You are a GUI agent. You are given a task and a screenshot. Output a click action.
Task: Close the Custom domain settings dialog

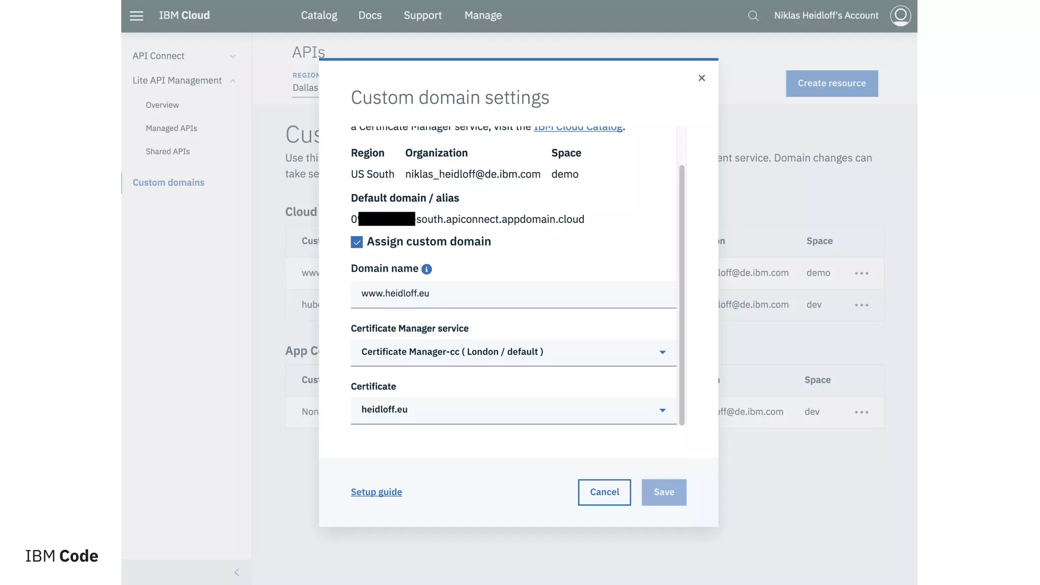pos(701,78)
